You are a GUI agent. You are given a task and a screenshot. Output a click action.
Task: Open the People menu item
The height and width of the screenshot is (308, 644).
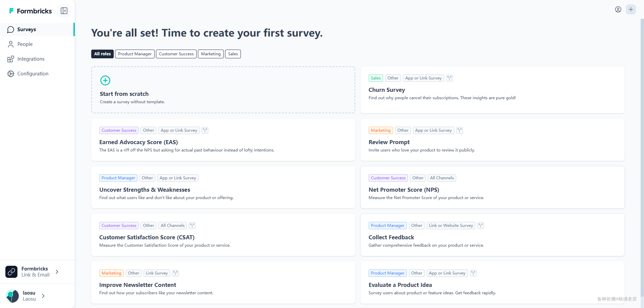(25, 44)
